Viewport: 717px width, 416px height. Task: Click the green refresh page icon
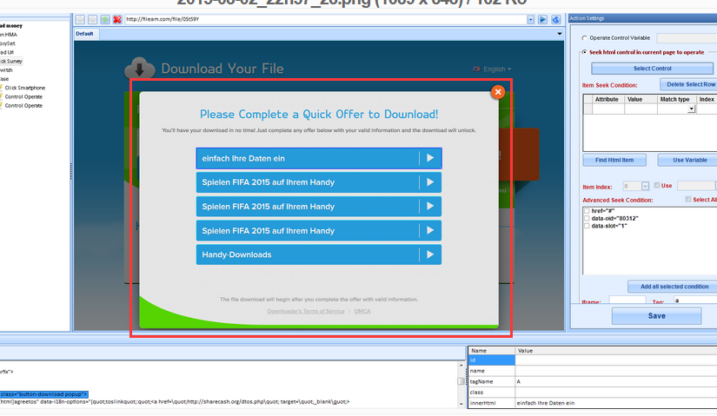105,19
